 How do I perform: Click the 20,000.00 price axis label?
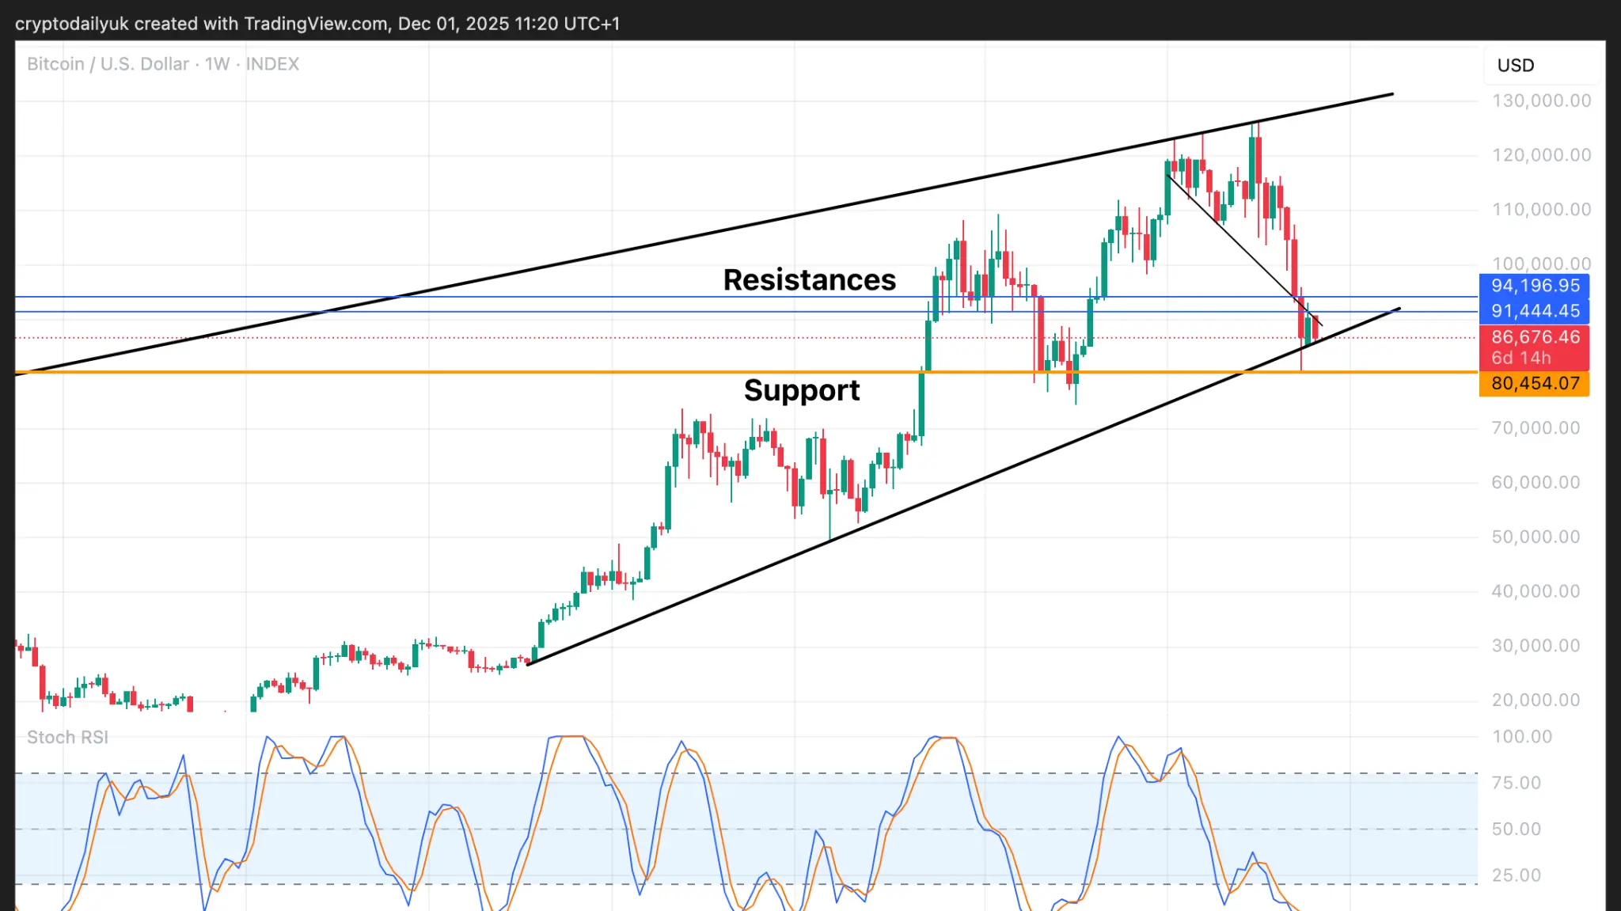coord(1535,700)
